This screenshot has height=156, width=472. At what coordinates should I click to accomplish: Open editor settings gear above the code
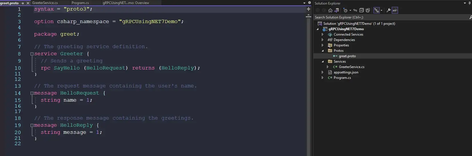pyautogui.click(x=309, y=3)
